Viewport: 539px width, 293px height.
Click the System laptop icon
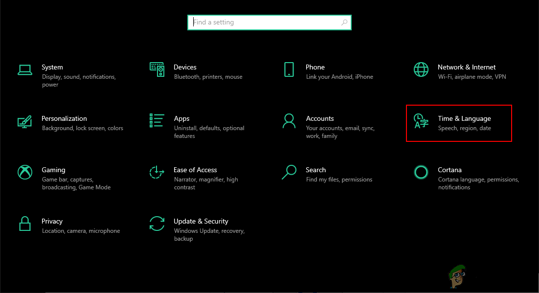(25, 70)
